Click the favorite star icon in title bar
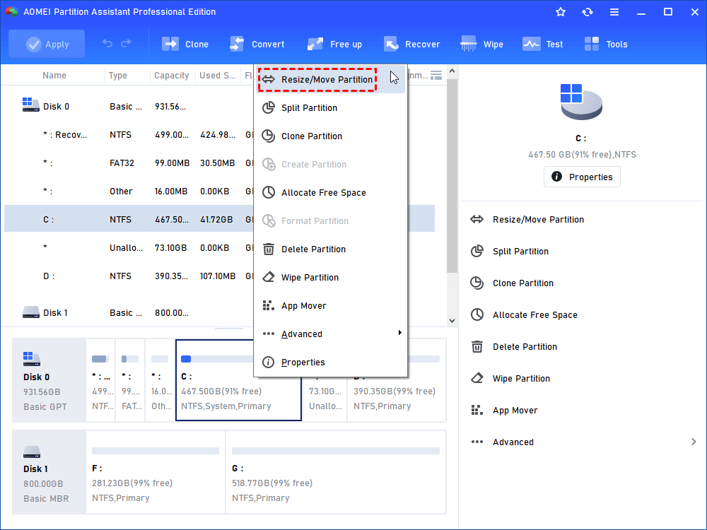 coord(561,12)
